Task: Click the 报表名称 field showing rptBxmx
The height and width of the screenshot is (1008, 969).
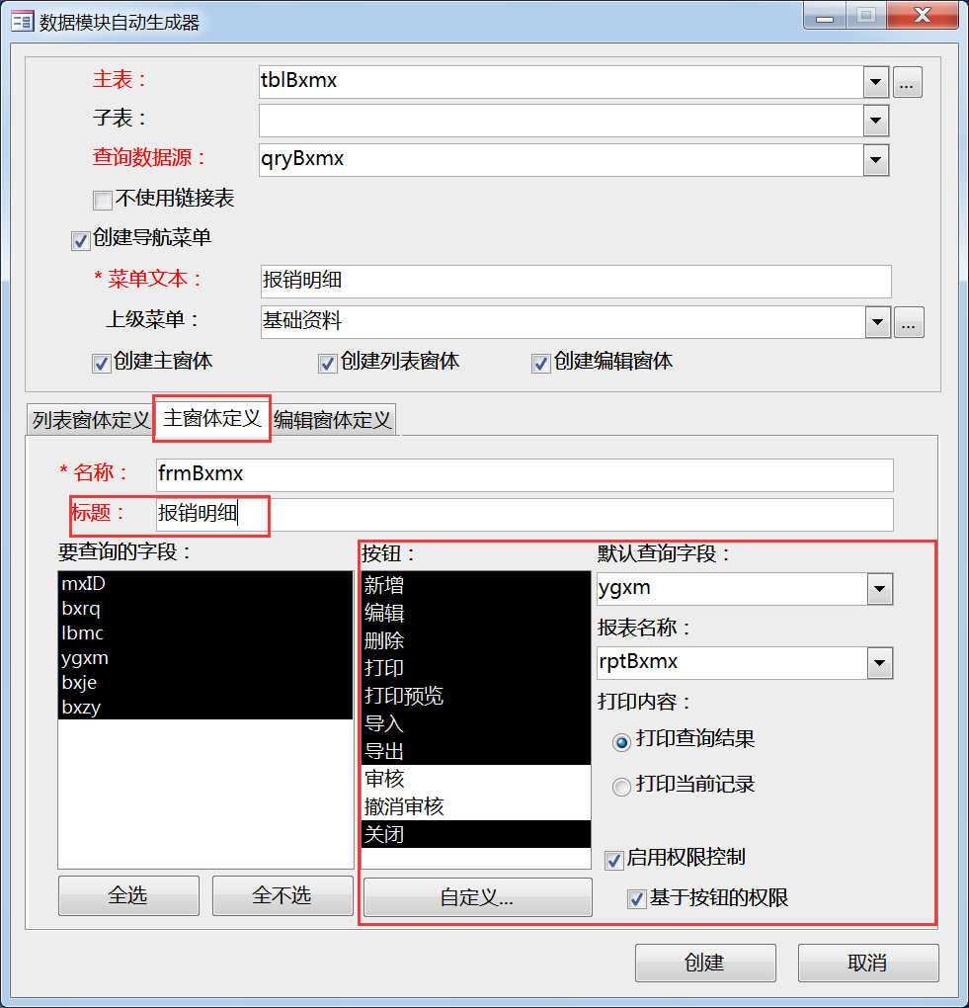Action: (732, 663)
